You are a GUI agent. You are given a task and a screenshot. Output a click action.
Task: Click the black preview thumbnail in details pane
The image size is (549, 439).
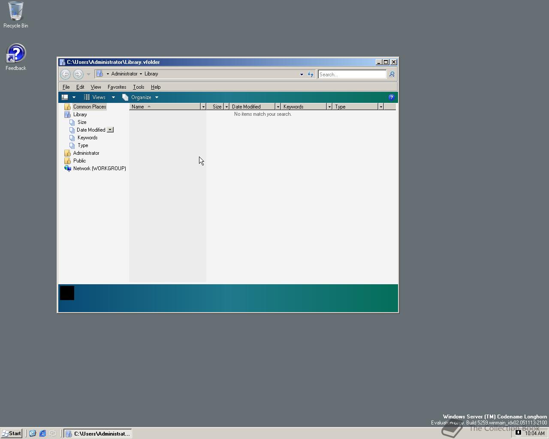[67, 293]
